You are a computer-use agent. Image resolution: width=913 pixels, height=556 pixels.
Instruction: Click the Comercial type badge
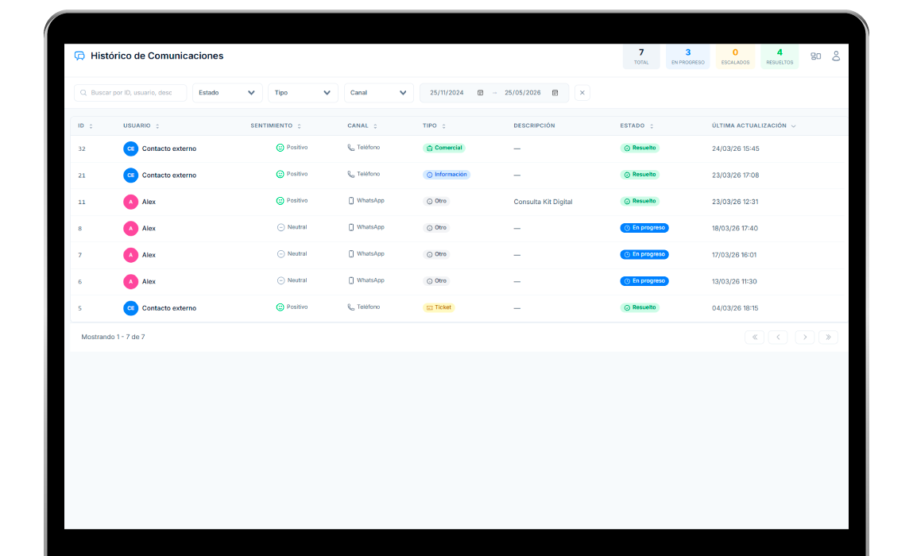pos(444,149)
